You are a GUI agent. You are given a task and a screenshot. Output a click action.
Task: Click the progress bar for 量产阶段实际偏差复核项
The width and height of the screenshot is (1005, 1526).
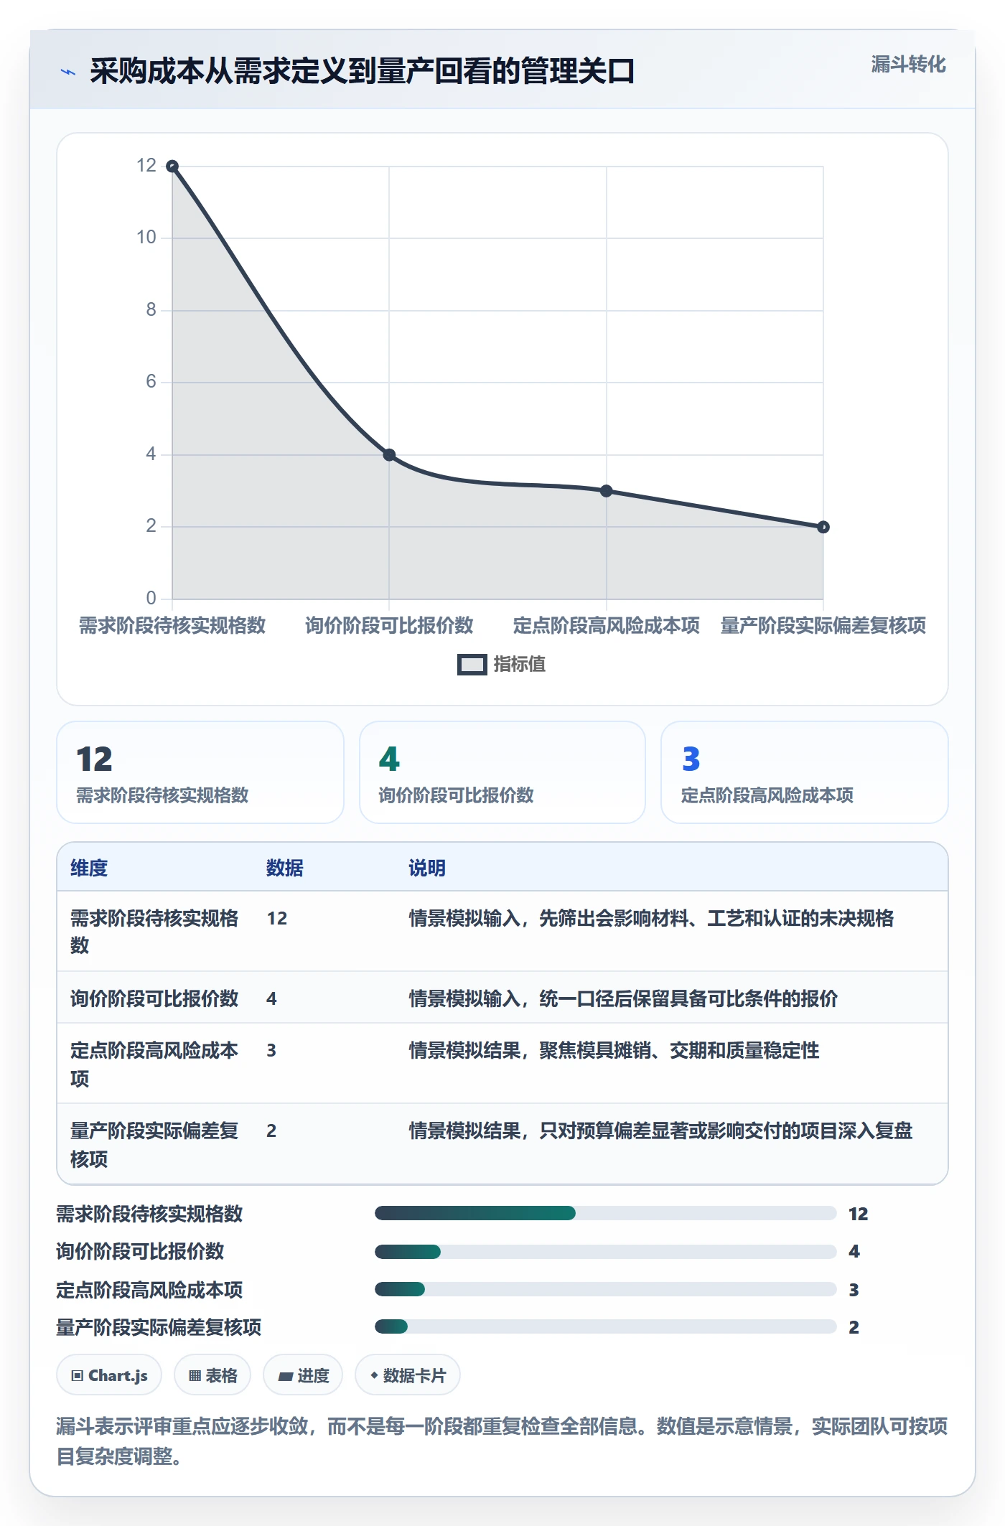pyautogui.click(x=606, y=1326)
